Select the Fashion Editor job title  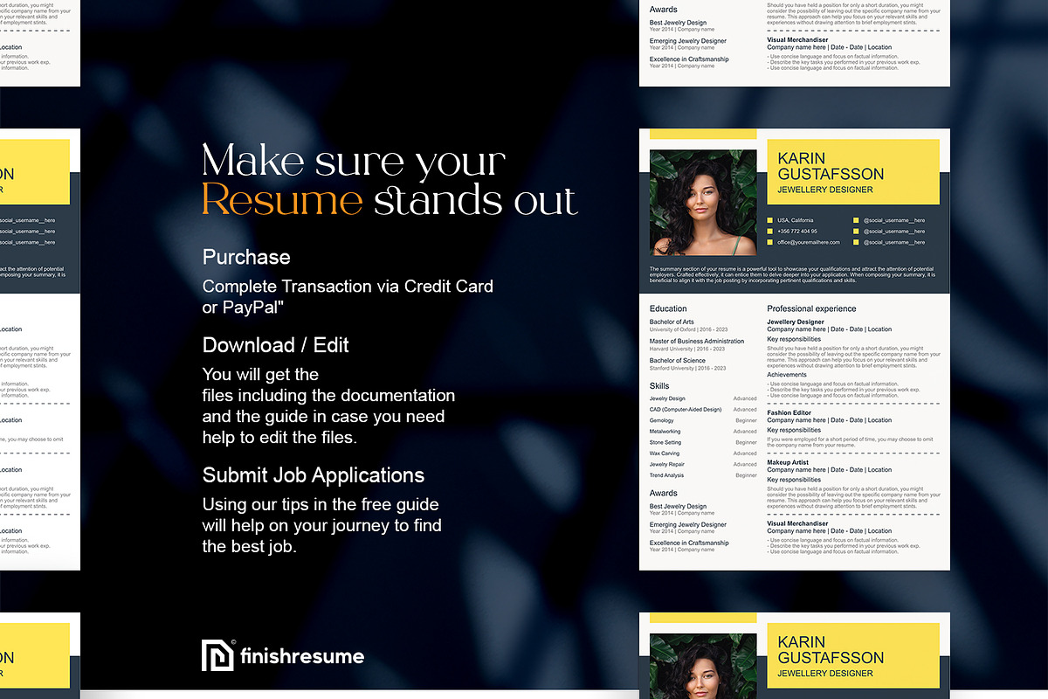click(x=790, y=413)
